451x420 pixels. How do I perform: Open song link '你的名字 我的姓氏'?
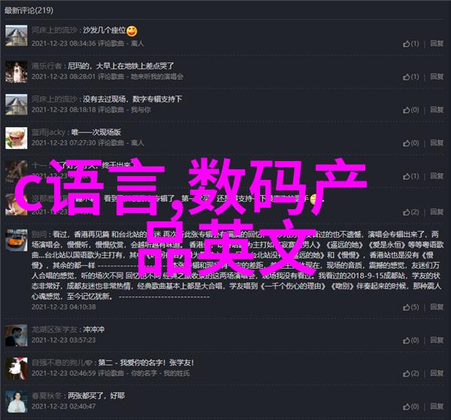pyautogui.click(x=161, y=373)
